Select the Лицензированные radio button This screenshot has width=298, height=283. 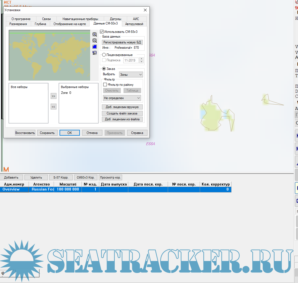click(x=104, y=55)
